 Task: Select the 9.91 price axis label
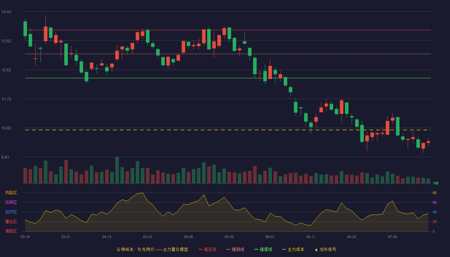click(5, 157)
